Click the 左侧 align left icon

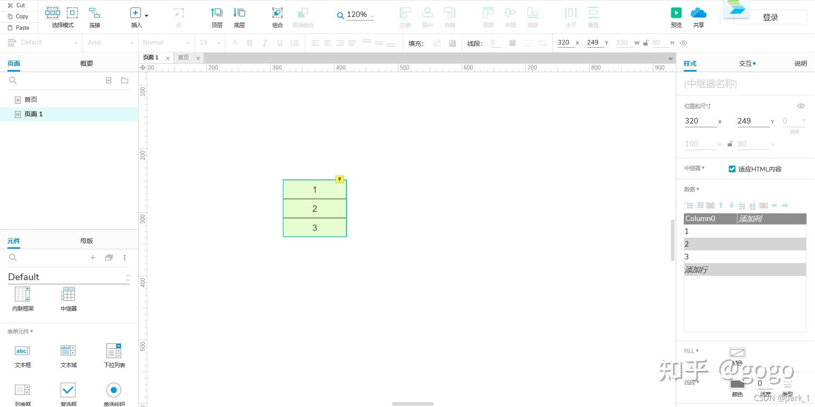(405, 13)
